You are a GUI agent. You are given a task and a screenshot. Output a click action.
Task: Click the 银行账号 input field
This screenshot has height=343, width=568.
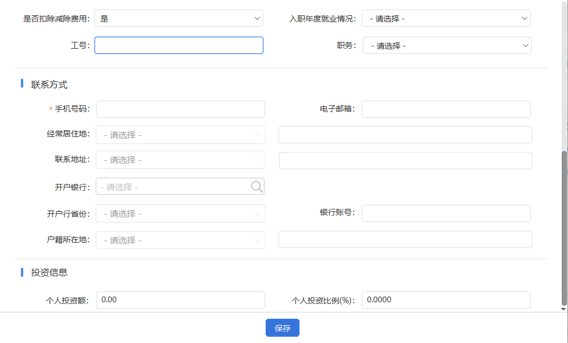pyautogui.click(x=446, y=213)
